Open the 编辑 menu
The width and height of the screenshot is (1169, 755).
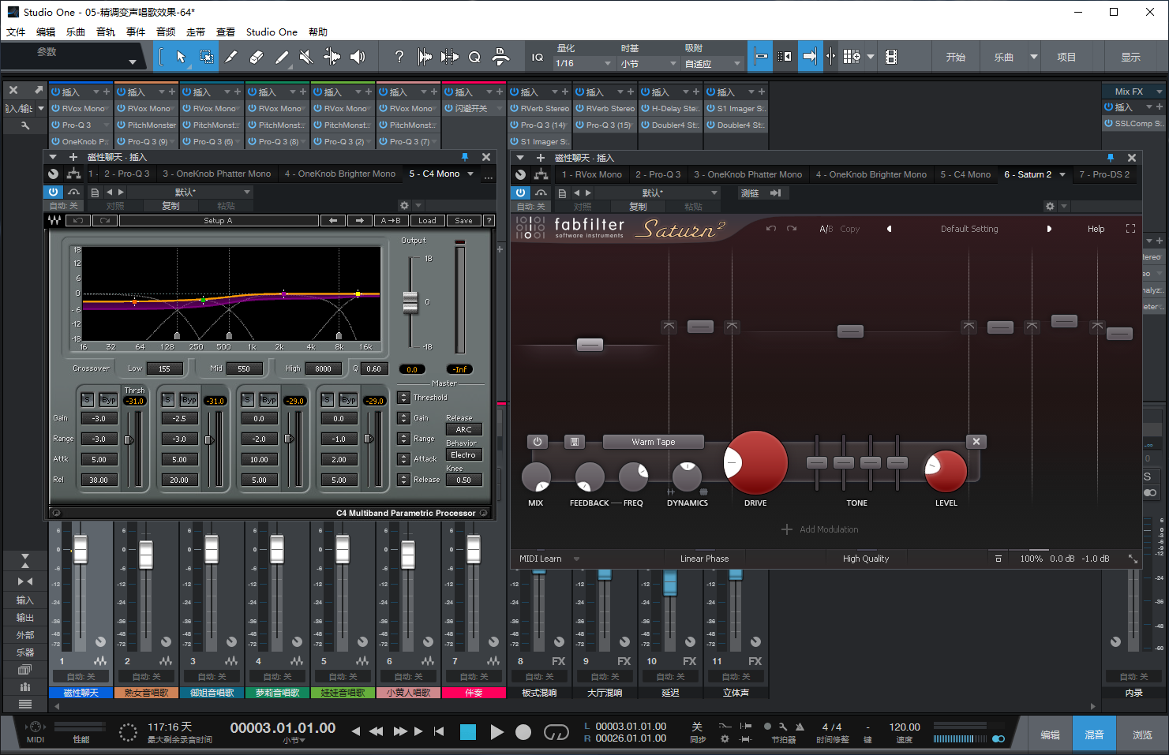click(46, 32)
